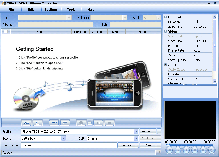Click the Destination path field C:\Temp
This screenshot has height=157, width=219.
pyautogui.click(x=69, y=145)
